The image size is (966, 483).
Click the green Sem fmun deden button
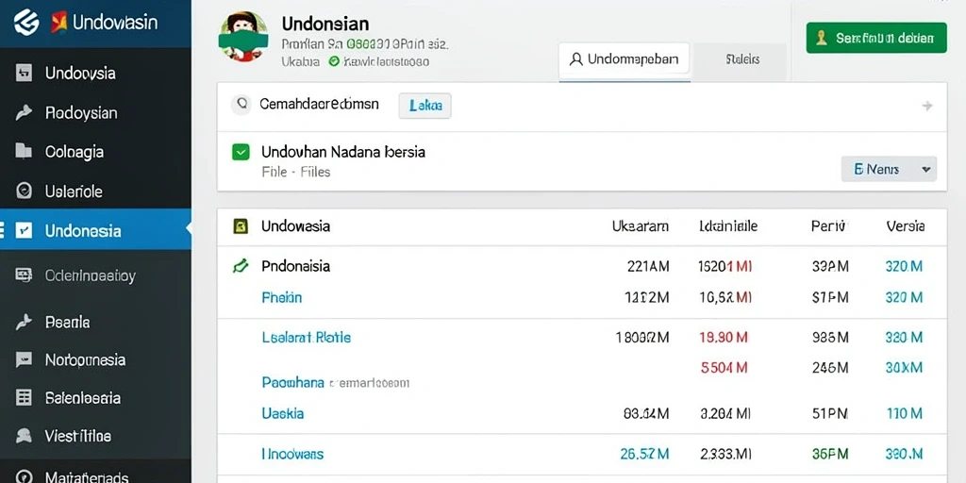[x=876, y=38]
